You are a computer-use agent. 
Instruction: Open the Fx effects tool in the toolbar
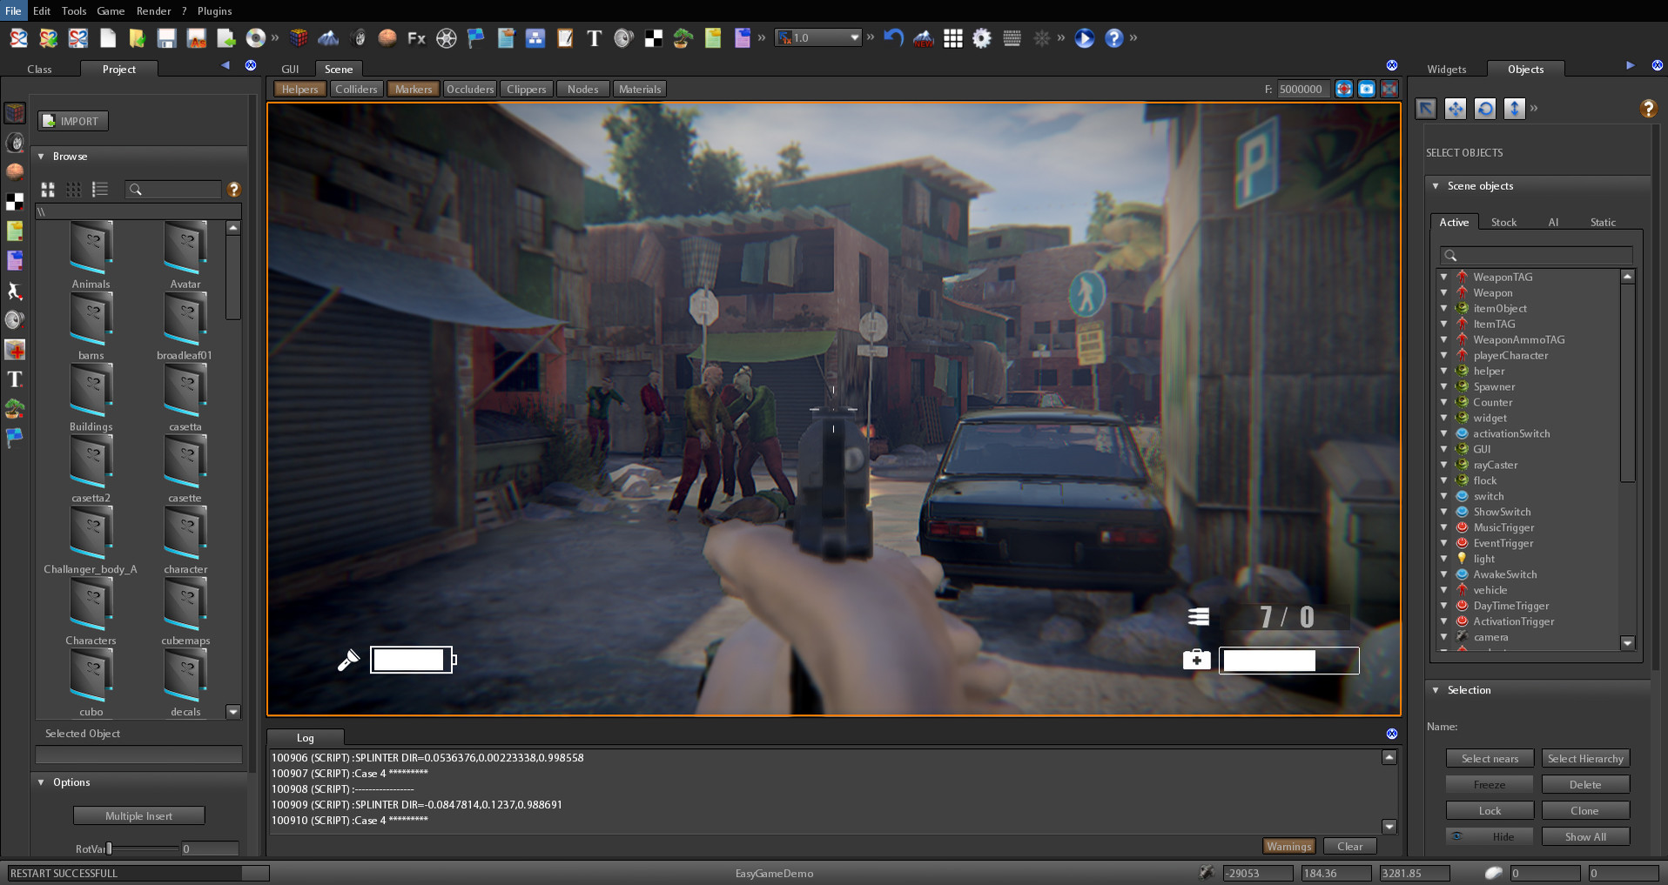416,38
